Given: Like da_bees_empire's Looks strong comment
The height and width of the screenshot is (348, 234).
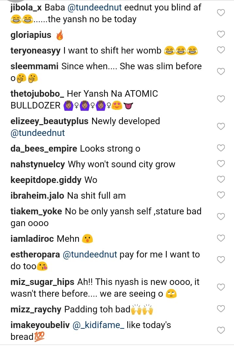Looking at the screenshot, I should coord(221,148).
